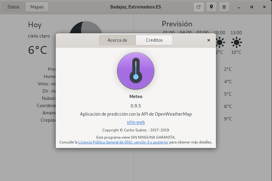Click the OpenWeatherMap description text
272x181 pixels.
(136, 114)
